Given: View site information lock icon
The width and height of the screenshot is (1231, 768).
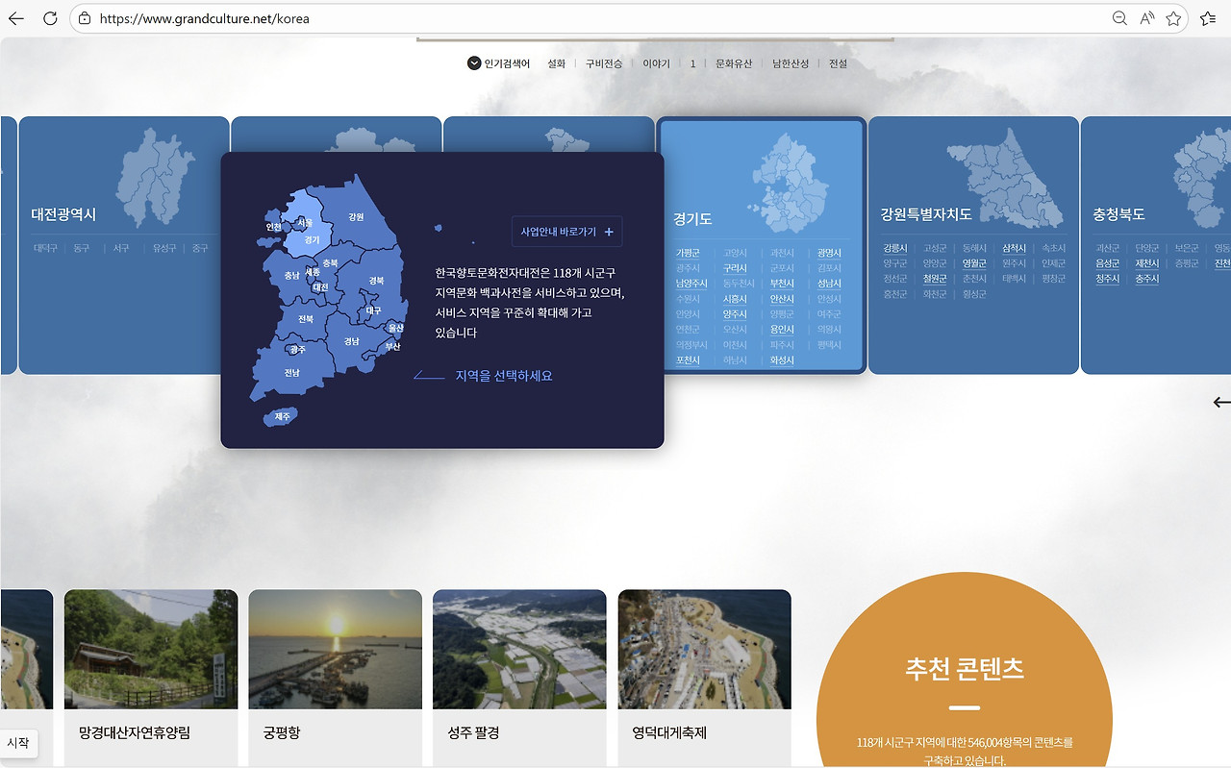Looking at the screenshot, I should click(85, 18).
